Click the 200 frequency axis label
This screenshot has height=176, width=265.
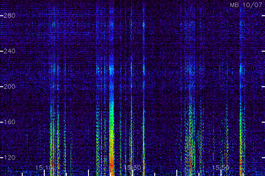(x=9, y=87)
